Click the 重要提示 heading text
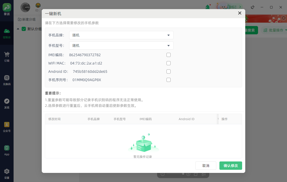This screenshot has width=287, height=182. 53,93
